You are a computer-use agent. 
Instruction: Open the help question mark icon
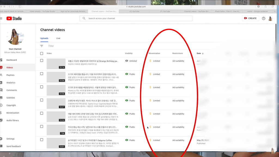tap(263, 18)
